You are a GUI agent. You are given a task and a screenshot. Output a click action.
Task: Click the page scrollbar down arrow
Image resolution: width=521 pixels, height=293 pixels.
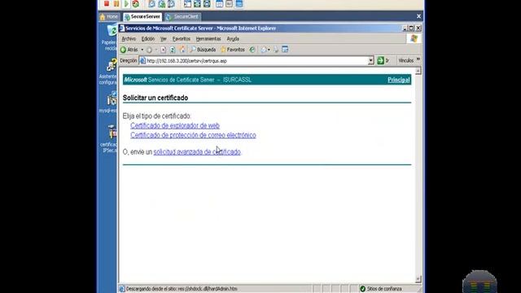418,279
